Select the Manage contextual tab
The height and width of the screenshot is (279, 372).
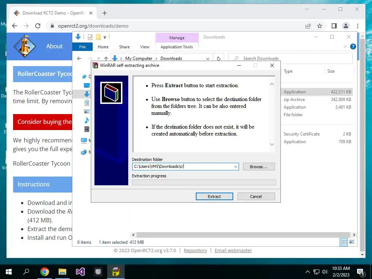pyautogui.click(x=177, y=38)
